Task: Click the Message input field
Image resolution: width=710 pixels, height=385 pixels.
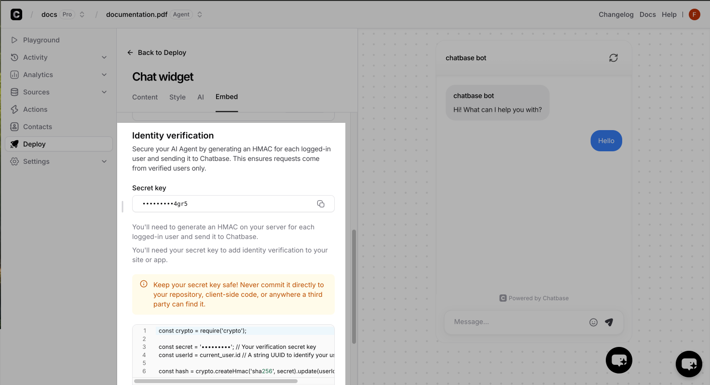Action: pyautogui.click(x=519, y=322)
